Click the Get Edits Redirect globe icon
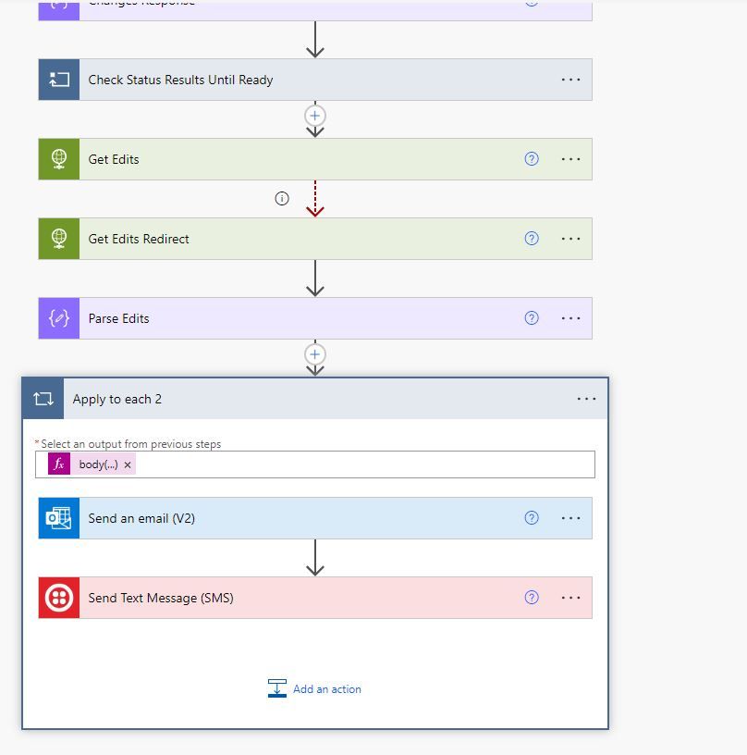Screen dimensions: 747x755 pyautogui.click(x=59, y=239)
